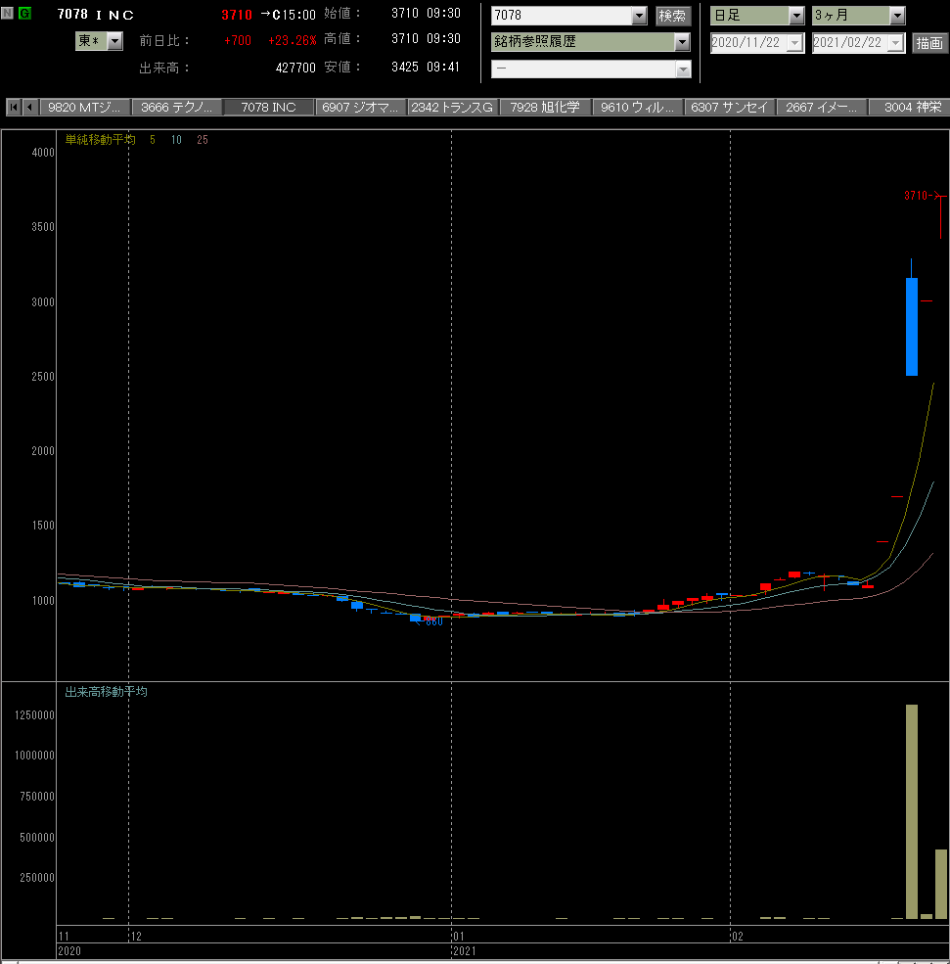This screenshot has height=964, width=950.
Task: Click the 出来高移動平均 volume label
Action: [107, 692]
